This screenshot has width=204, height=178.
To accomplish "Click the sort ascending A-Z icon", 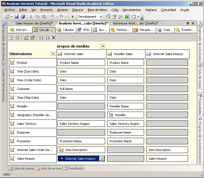I will 41,38.
